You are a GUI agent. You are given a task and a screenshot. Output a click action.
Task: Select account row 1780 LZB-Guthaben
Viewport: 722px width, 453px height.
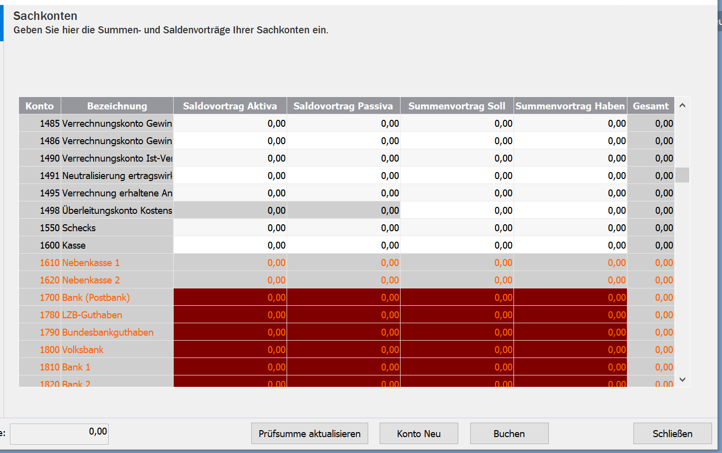[346, 315]
